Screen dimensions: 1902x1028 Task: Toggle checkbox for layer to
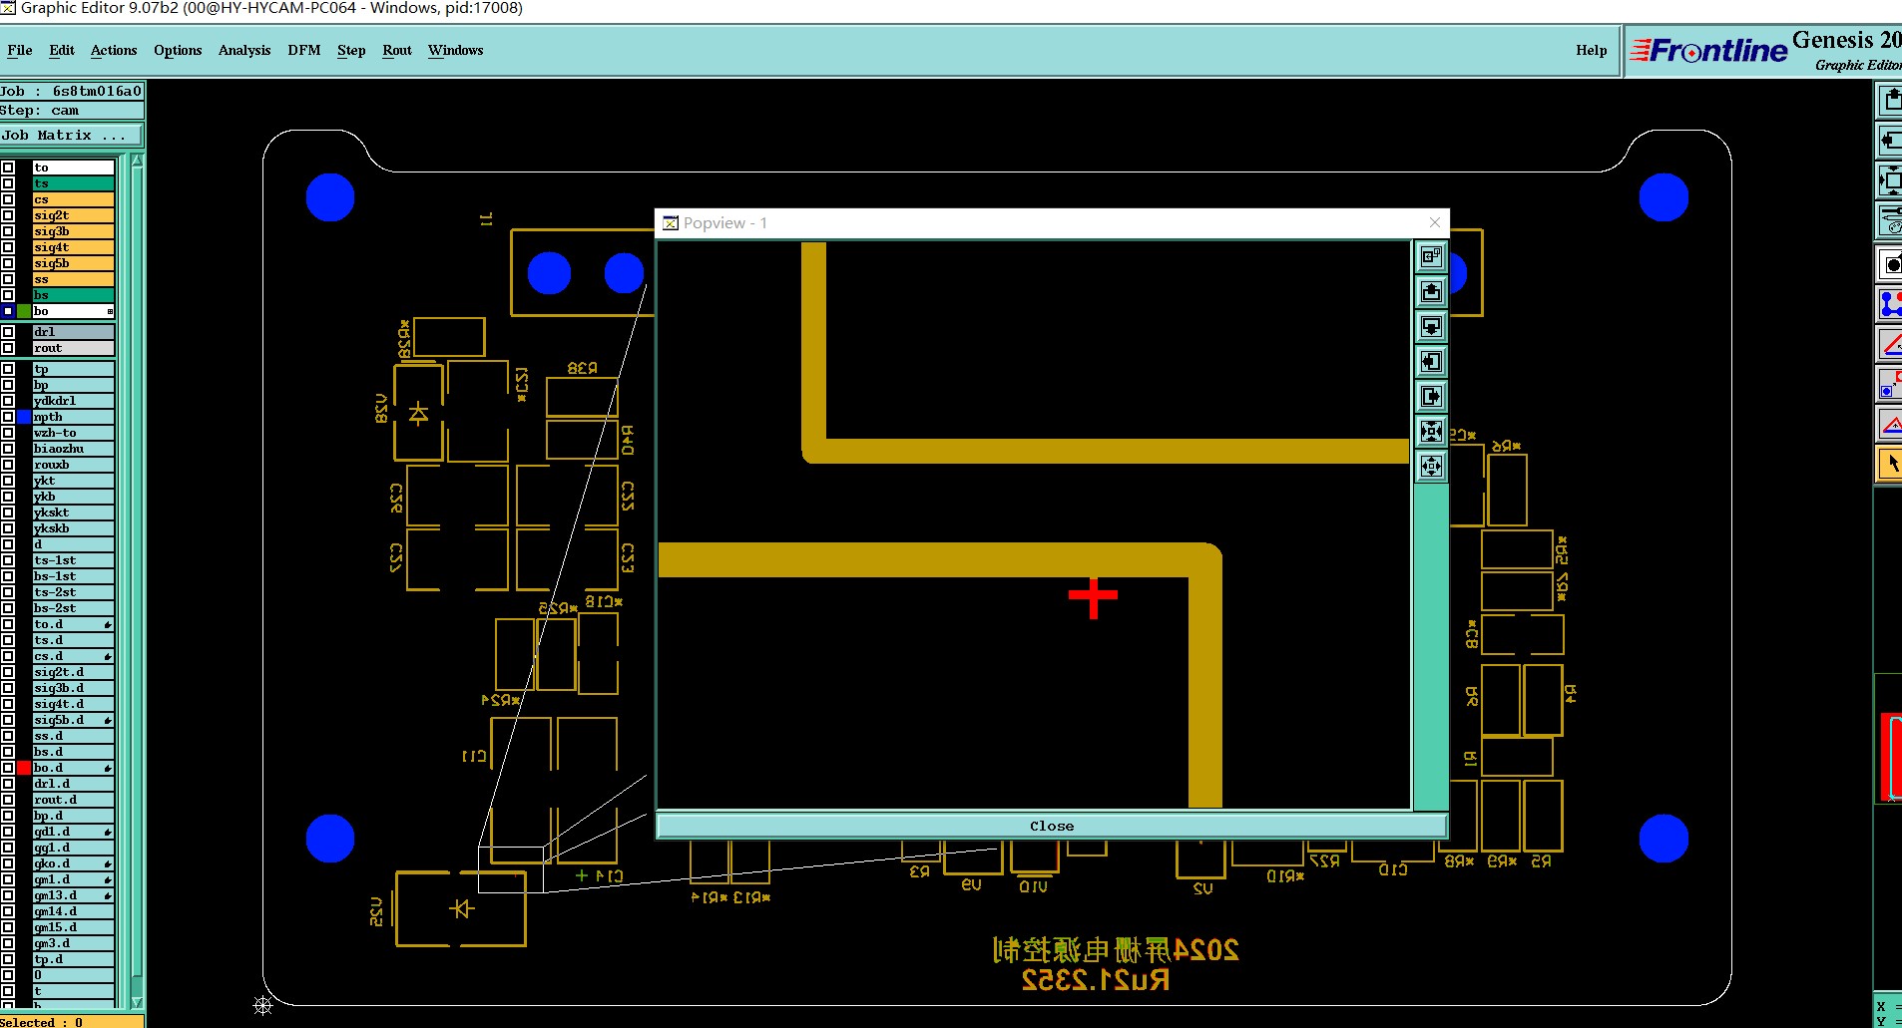[8, 168]
